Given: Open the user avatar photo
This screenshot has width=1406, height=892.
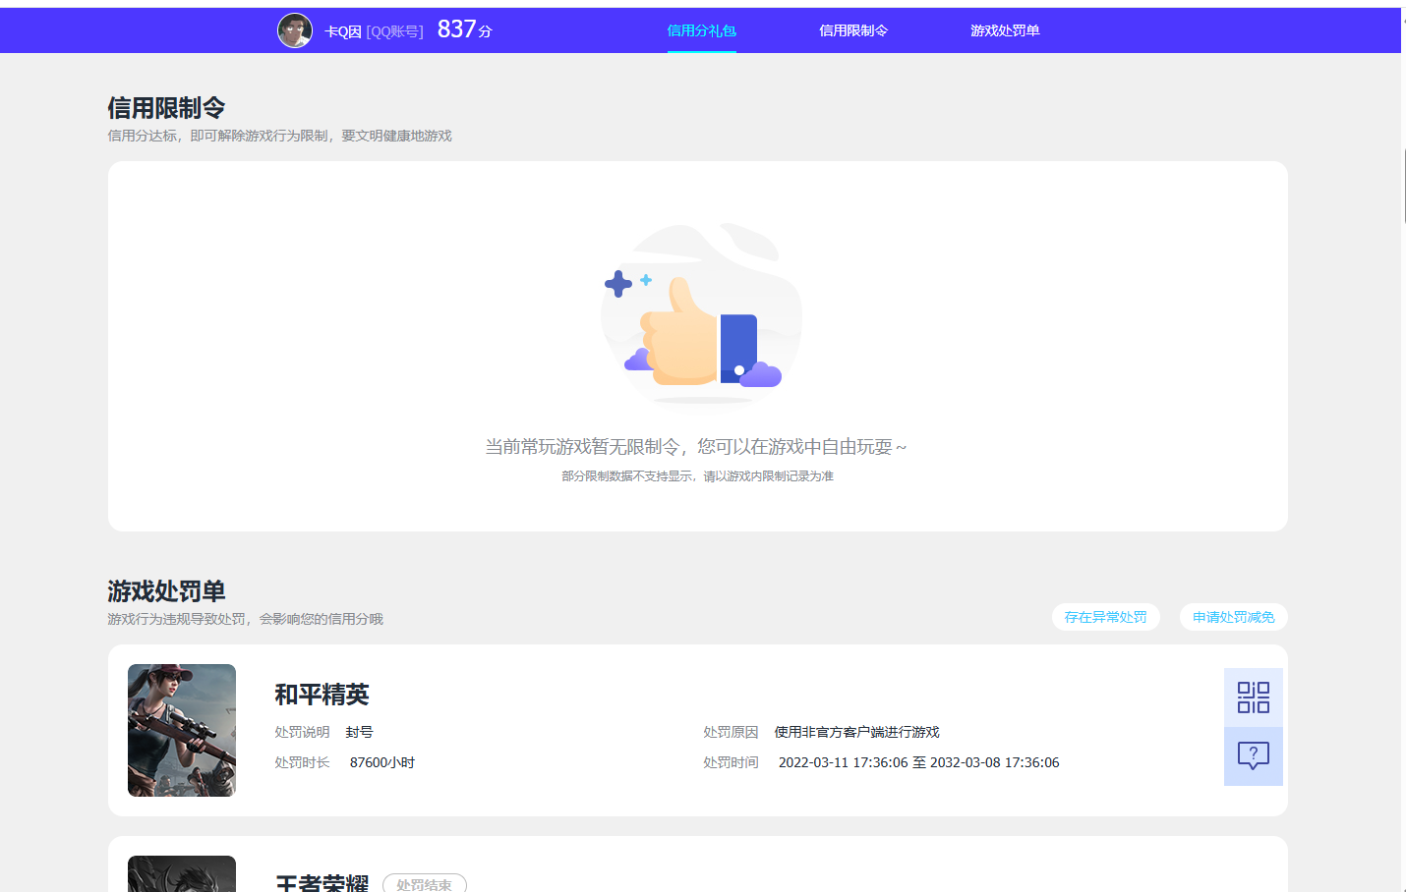Looking at the screenshot, I should (294, 30).
